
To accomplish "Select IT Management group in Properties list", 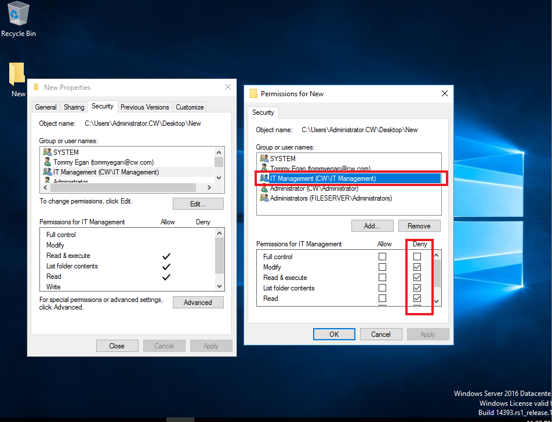I will point(106,172).
